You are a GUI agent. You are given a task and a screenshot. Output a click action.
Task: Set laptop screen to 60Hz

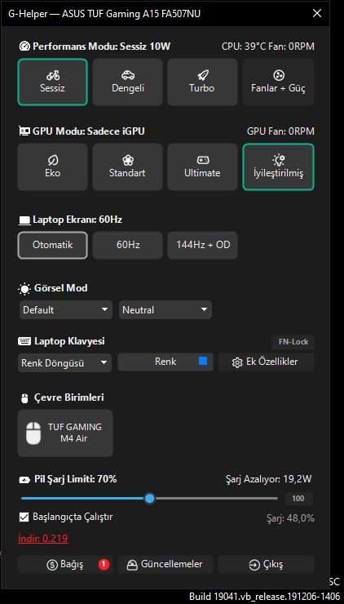pos(128,245)
